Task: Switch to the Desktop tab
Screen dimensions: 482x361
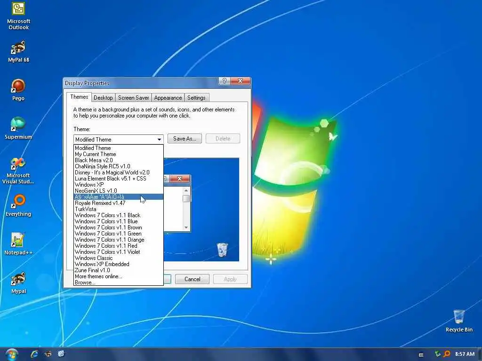Action: (103, 98)
